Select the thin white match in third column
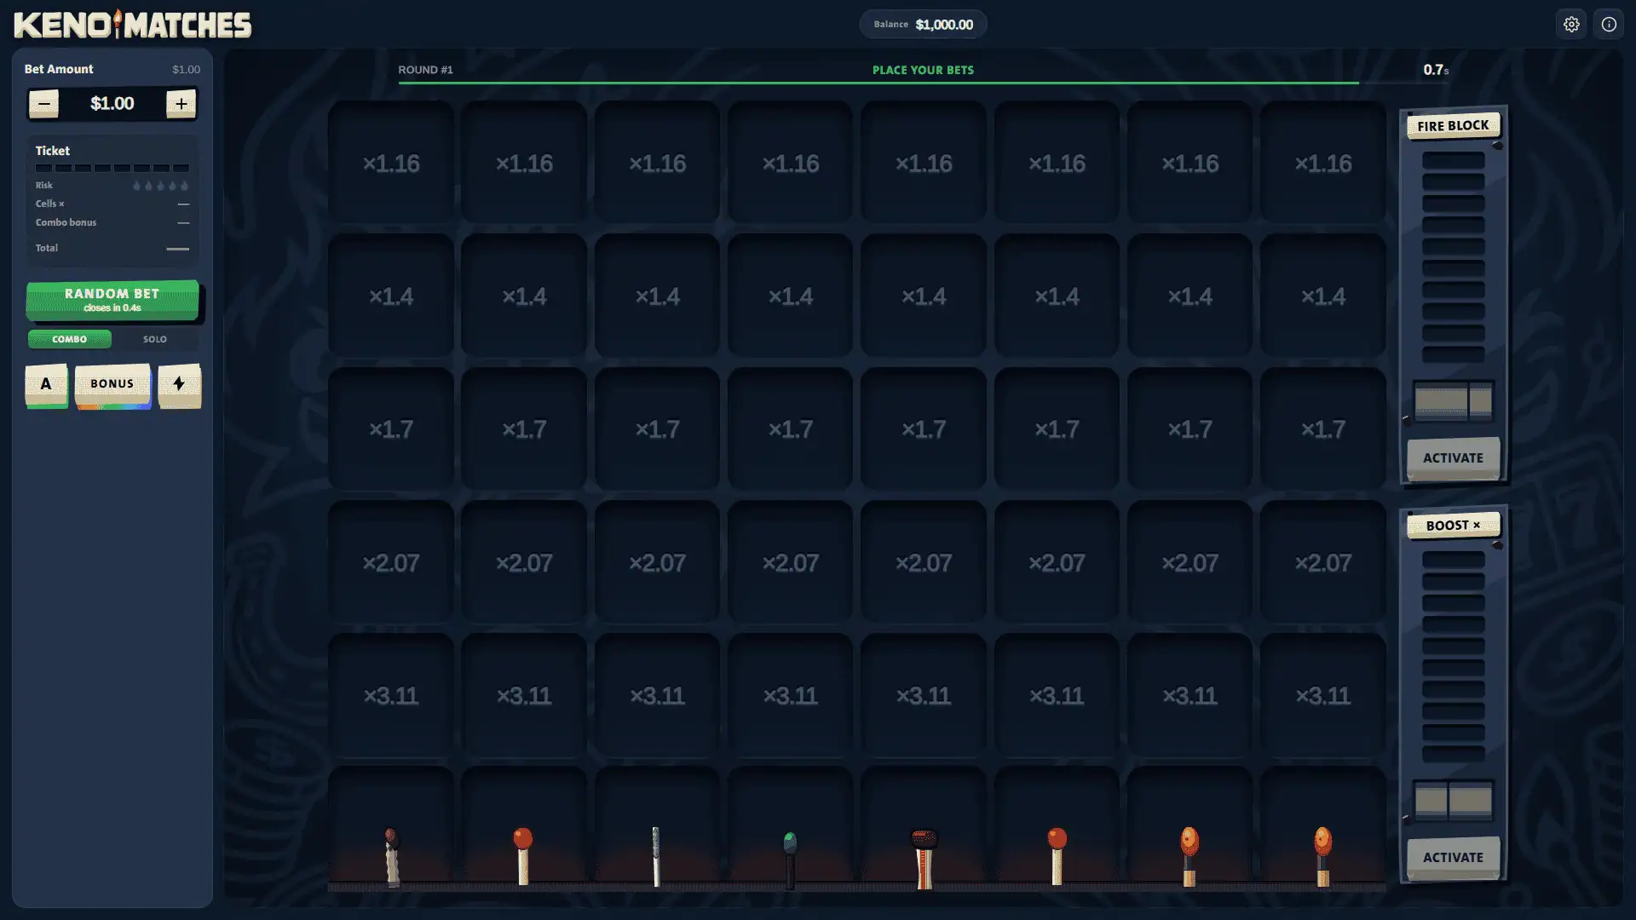This screenshot has height=920, width=1636. [x=656, y=856]
